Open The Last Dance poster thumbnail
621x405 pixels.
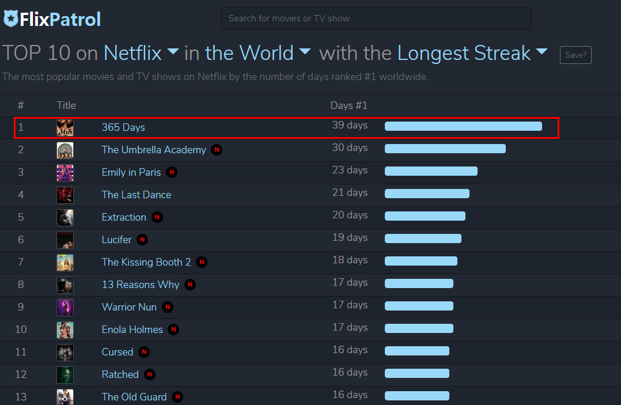[x=65, y=195]
